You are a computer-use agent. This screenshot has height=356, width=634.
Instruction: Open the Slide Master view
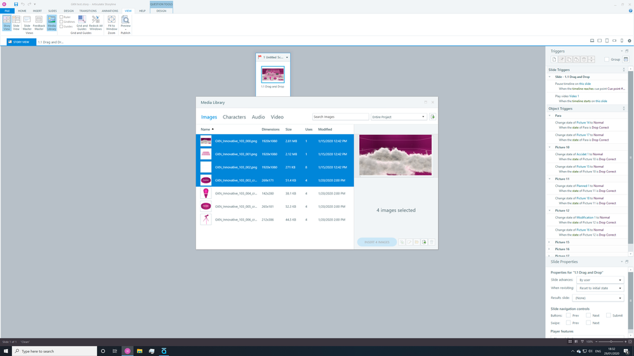tap(27, 23)
